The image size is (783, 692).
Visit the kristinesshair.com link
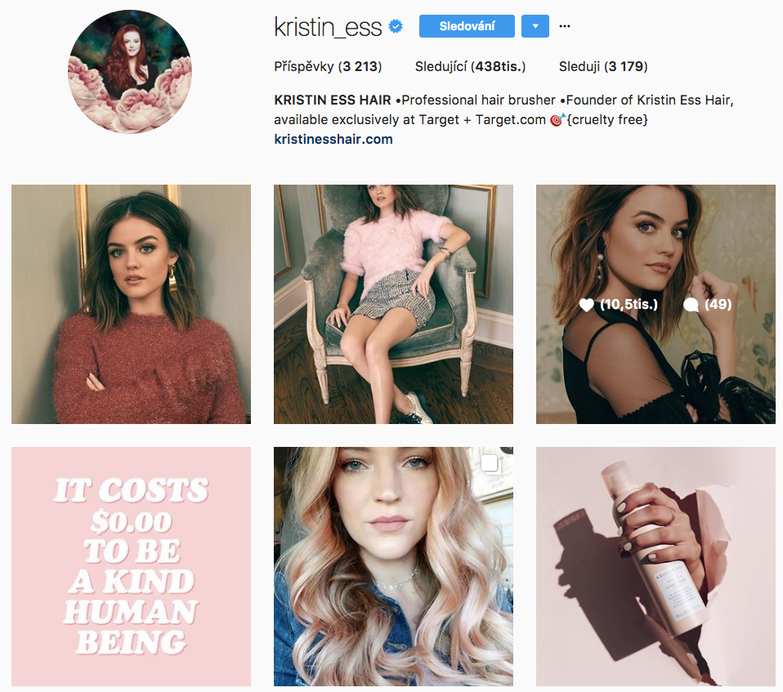click(x=333, y=139)
